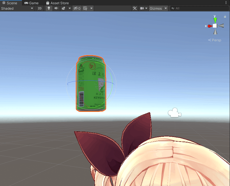Switch to the Game tab
Image resolution: width=230 pixels, height=186 pixels.
pyautogui.click(x=31, y=3)
